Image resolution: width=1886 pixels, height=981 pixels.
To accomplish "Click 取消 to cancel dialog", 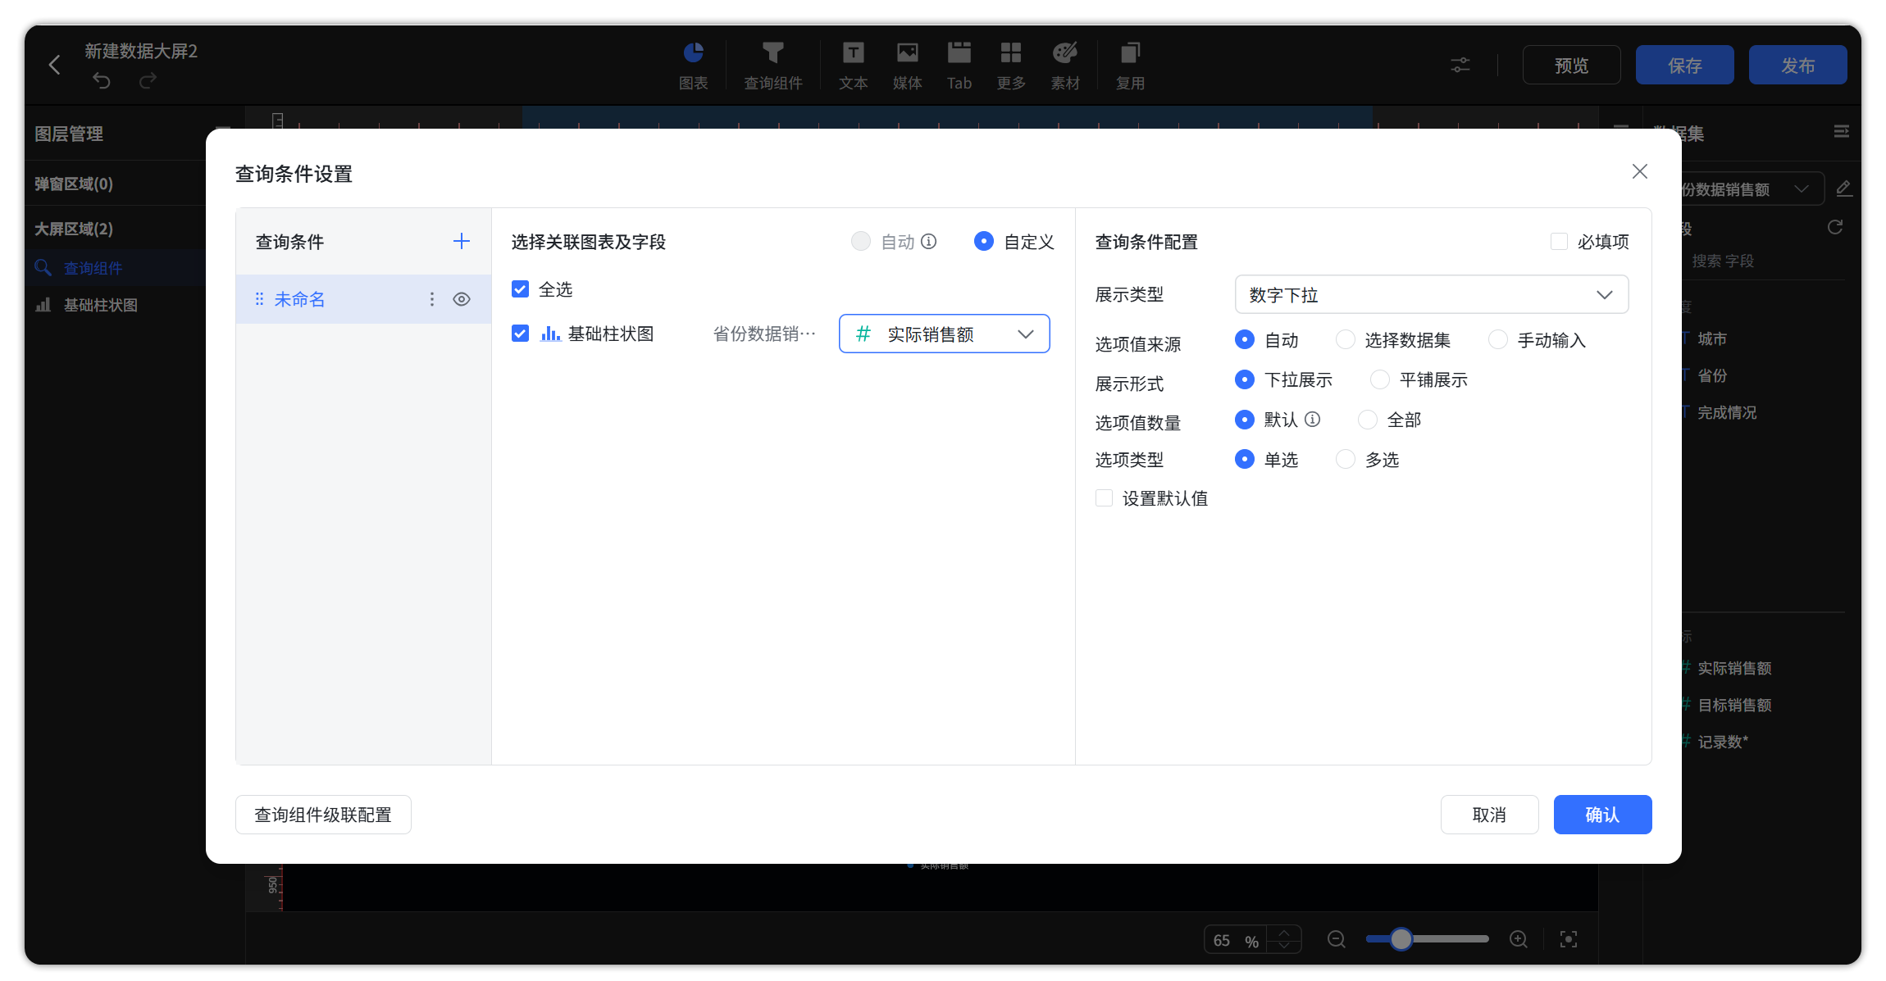I will [1489, 815].
